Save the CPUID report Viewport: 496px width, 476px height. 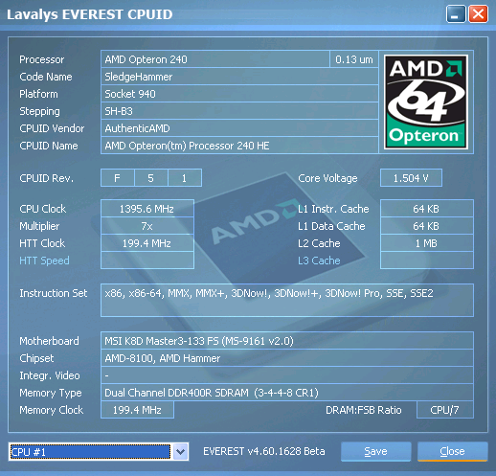(375, 451)
